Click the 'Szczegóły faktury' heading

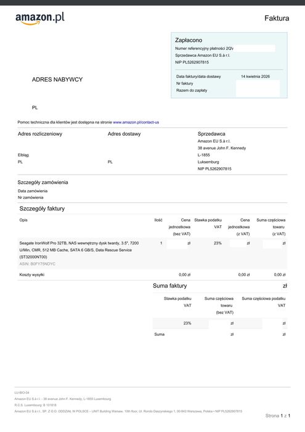[42, 209]
